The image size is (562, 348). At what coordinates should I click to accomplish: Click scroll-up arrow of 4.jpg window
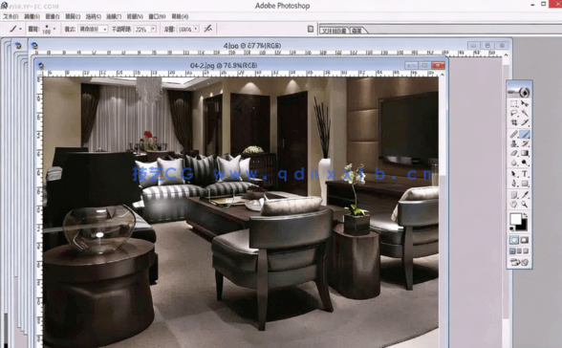coord(506,54)
